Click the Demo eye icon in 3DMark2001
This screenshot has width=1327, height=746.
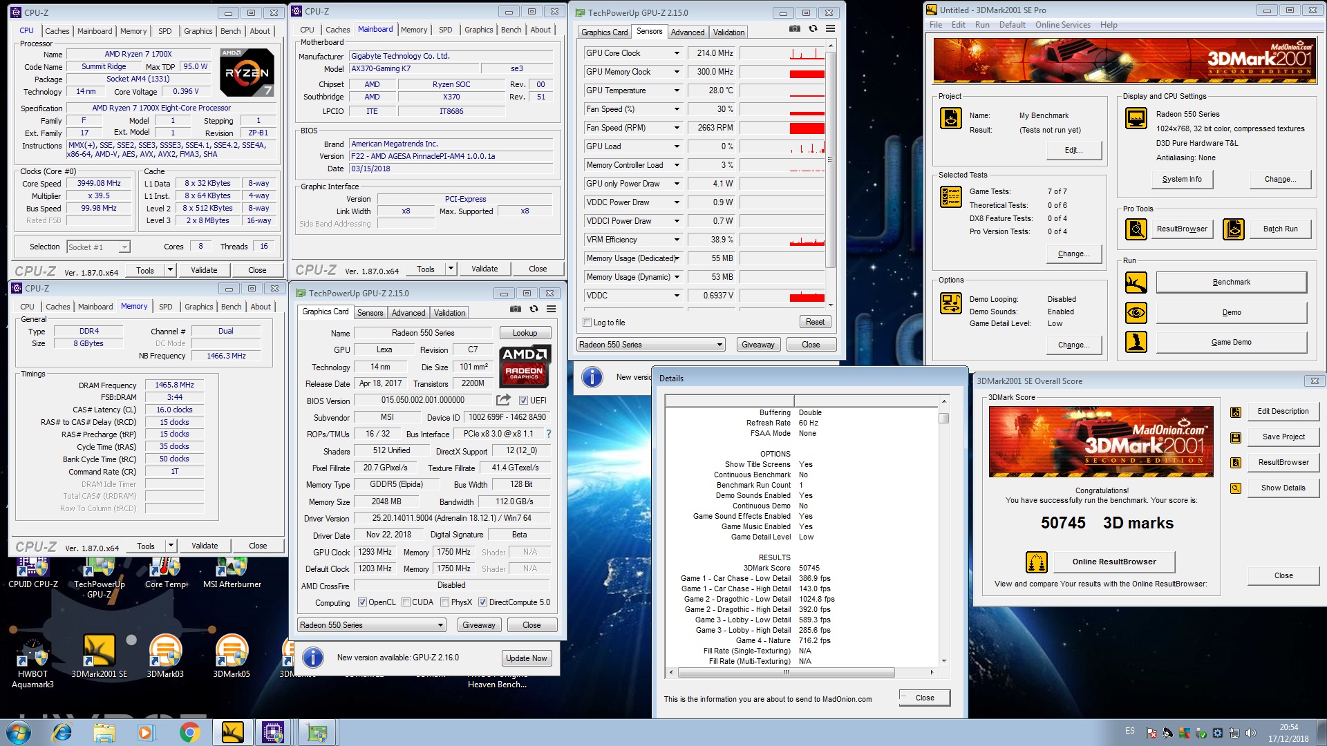pyautogui.click(x=1136, y=312)
